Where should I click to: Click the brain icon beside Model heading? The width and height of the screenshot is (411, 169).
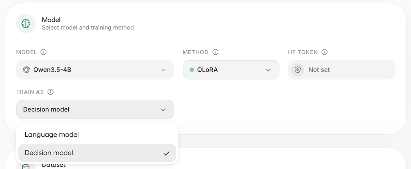pyautogui.click(x=26, y=24)
